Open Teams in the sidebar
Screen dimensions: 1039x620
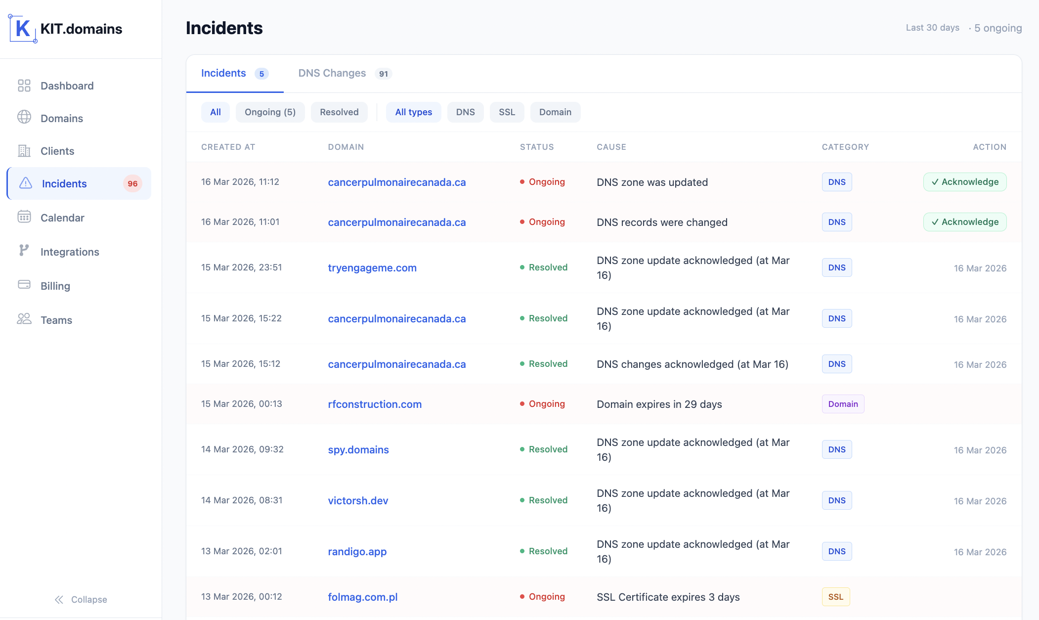(79, 320)
